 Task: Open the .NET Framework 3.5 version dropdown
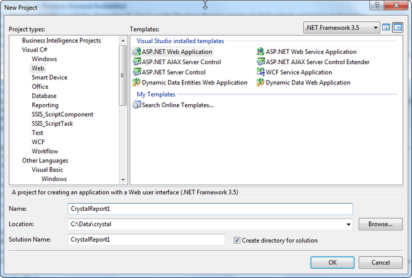[341, 28]
